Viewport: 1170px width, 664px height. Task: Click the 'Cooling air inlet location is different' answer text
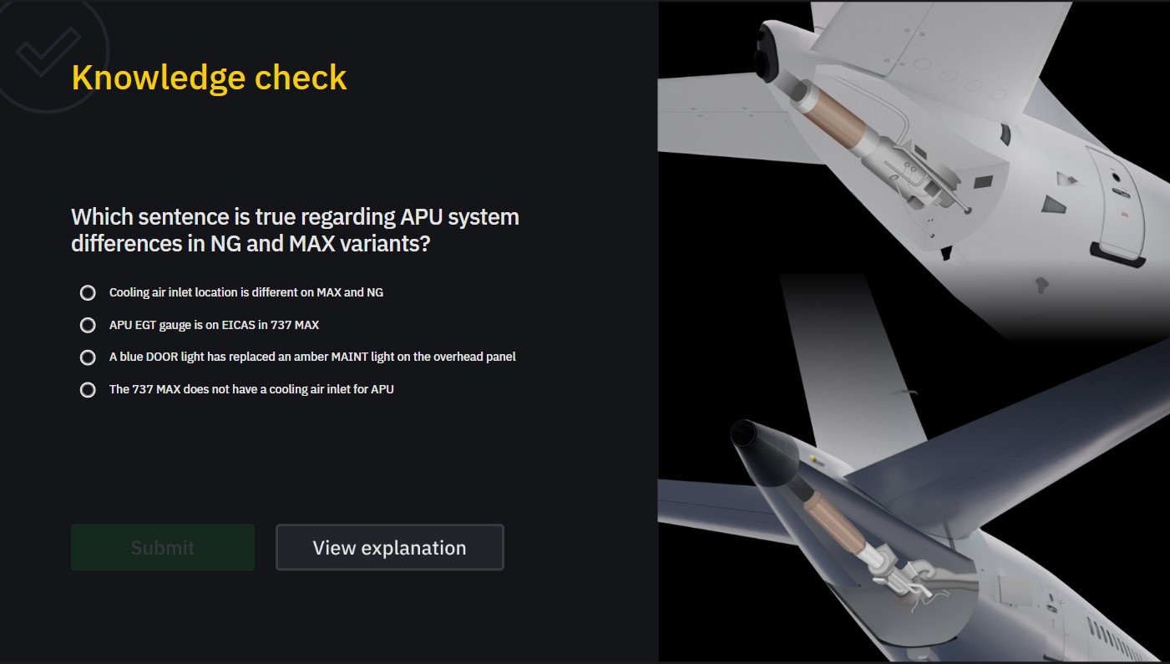pos(246,292)
